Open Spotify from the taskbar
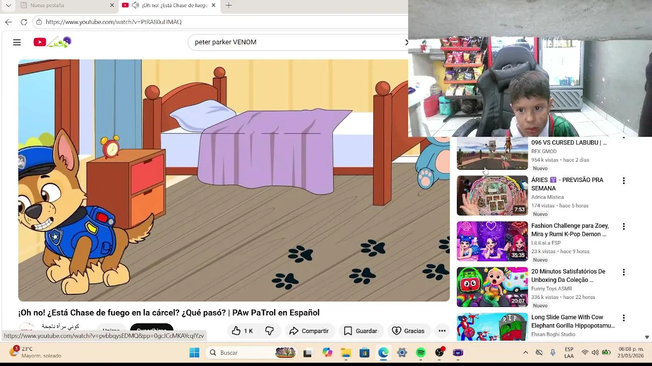 pos(421,353)
